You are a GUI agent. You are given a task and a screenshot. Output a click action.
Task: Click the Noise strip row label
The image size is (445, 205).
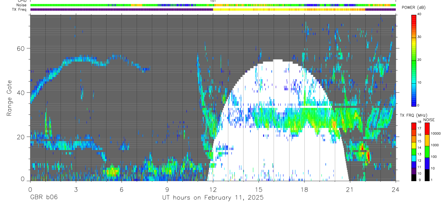[x=22, y=5]
